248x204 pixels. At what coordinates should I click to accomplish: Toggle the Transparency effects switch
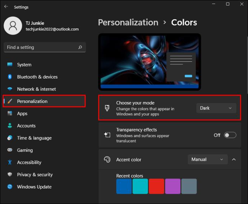230,135
